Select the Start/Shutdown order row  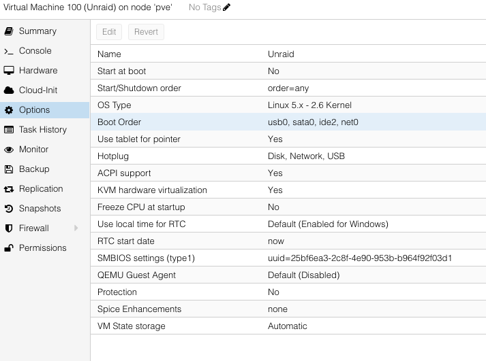coord(288,88)
